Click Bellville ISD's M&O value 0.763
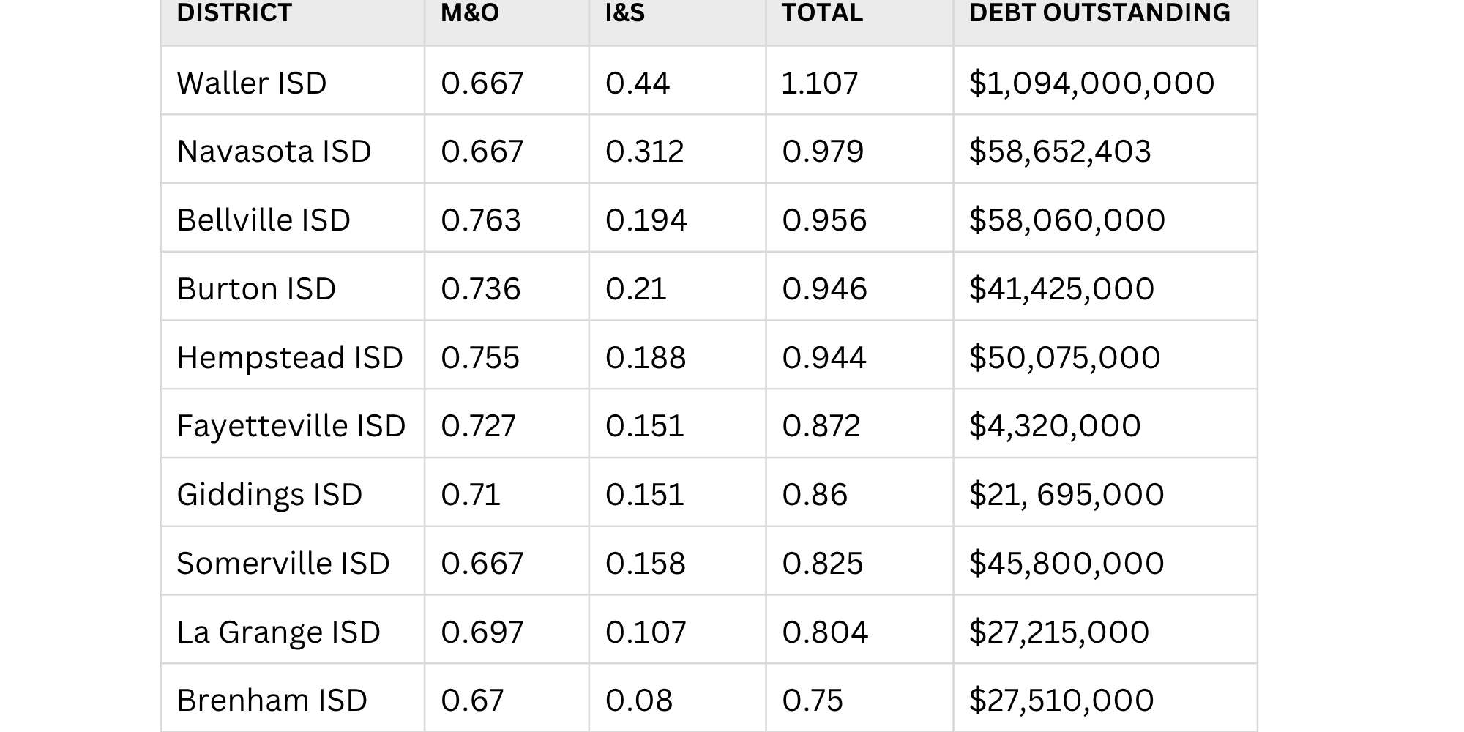Viewport: 1464px width, 732px height. [x=481, y=220]
